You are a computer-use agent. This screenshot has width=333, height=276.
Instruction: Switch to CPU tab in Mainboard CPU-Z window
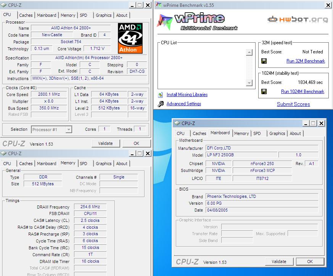point(180,133)
